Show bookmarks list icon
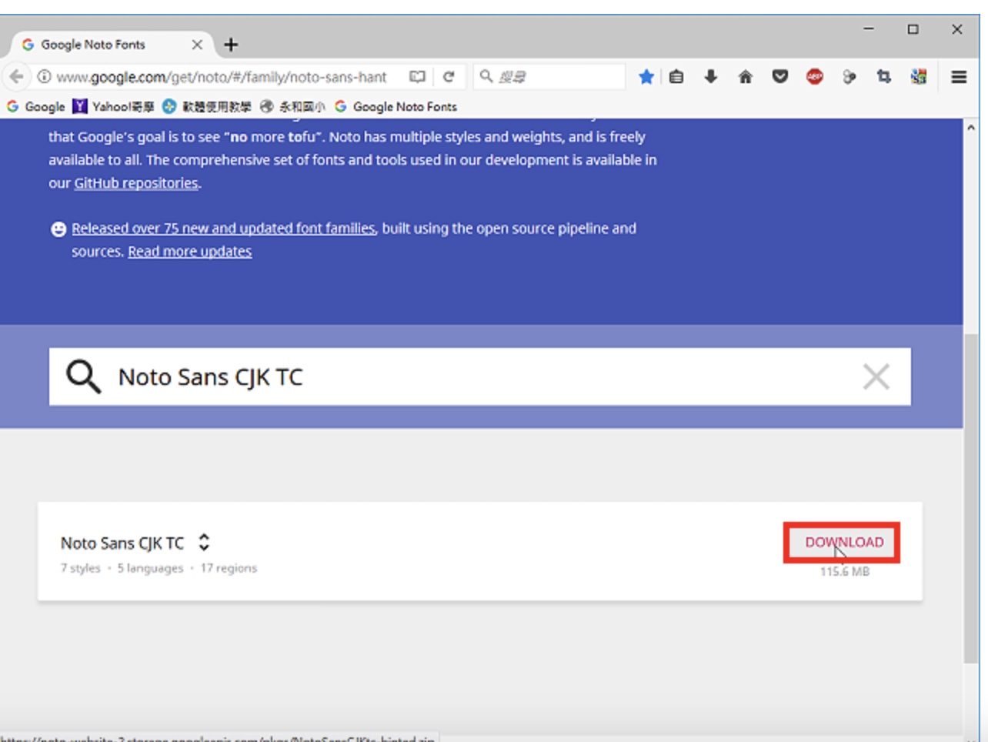The height and width of the screenshot is (742, 988). [x=676, y=76]
